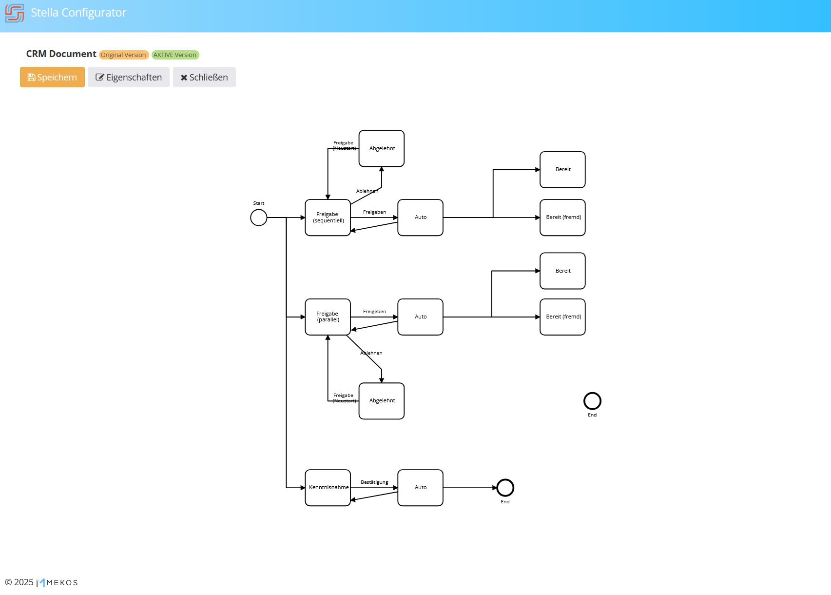Click the upper Abgelehnt state node
Screen dimensions: 831x595
(381, 148)
